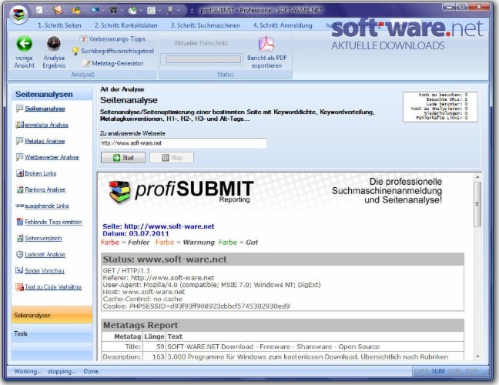The height and width of the screenshot is (385, 499).
Task: Open the Seitenanalyse sidebar link
Action: click(45, 109)
